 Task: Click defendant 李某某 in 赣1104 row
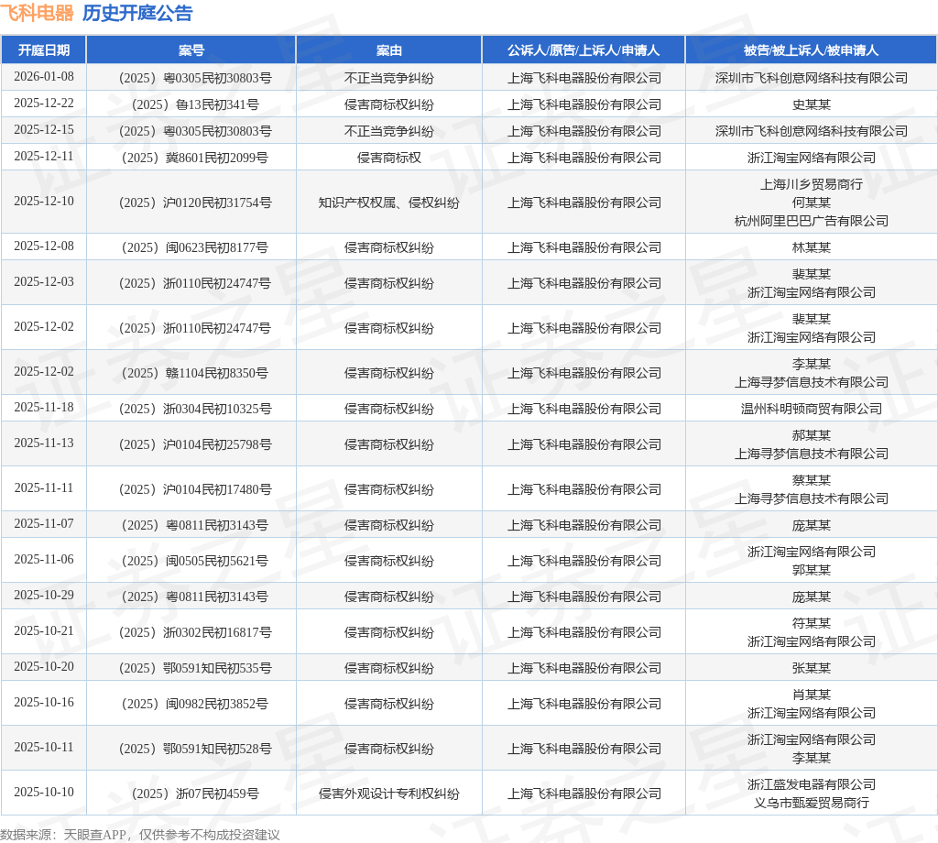pos(812,364)
